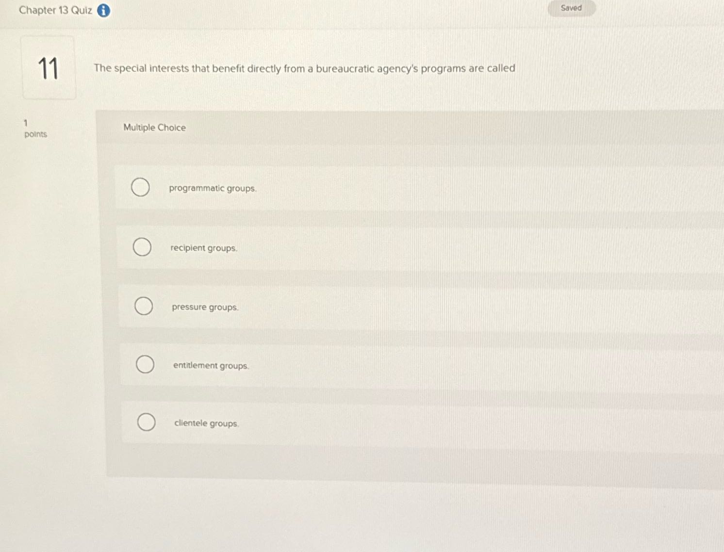Select the radio button for pressure groups

(144, 306)
